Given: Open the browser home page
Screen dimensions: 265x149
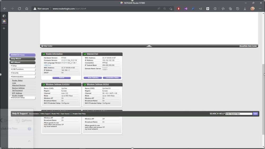Looking at the screenshot, I should [x=27, y=8].
